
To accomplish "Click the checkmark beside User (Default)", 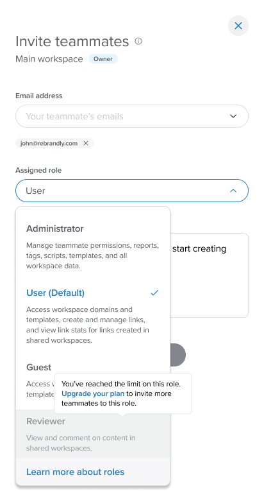I will tap(154, 293).
